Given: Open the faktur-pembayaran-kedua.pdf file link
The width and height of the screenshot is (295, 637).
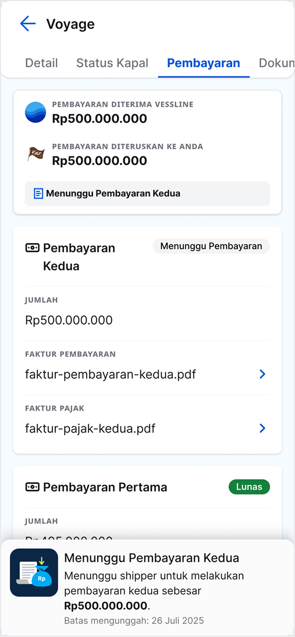Looking at the screenshot, I should (110, 374).
